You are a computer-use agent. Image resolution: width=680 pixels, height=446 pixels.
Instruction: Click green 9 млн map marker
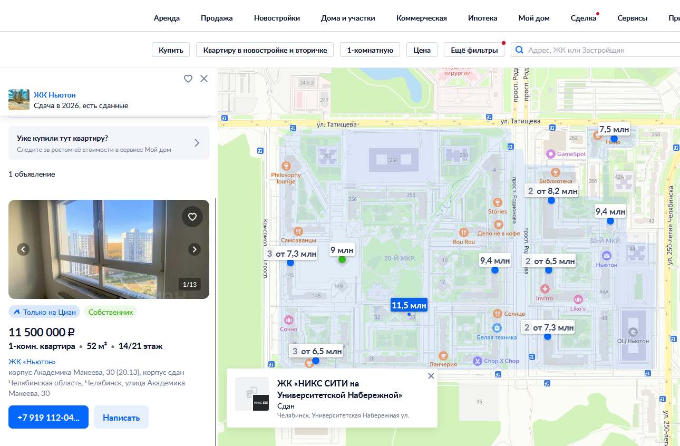pyautogui.click(x=342, y=259)
